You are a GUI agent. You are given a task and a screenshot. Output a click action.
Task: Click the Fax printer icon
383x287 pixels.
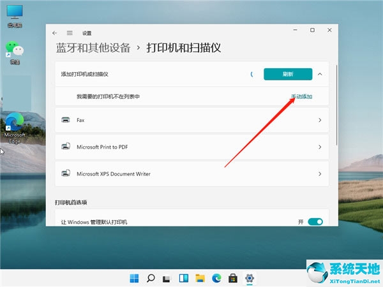(66, 120)
